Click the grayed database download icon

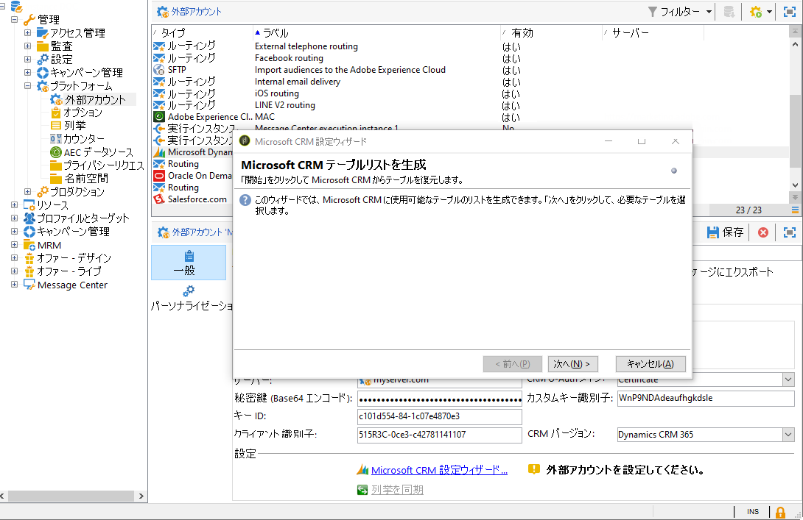[729, 12]
